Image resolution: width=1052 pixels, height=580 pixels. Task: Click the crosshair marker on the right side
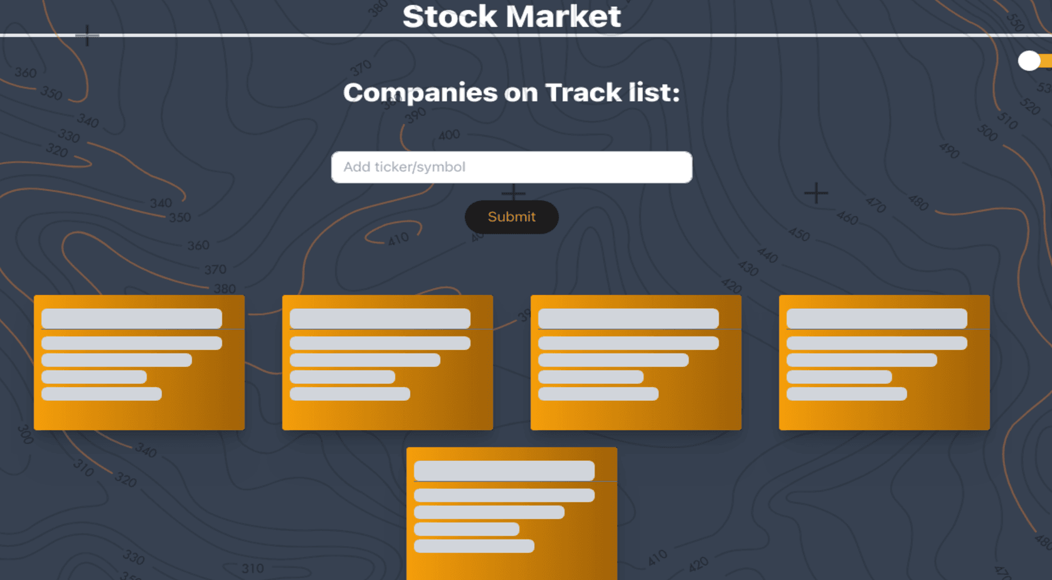point(816,194)
